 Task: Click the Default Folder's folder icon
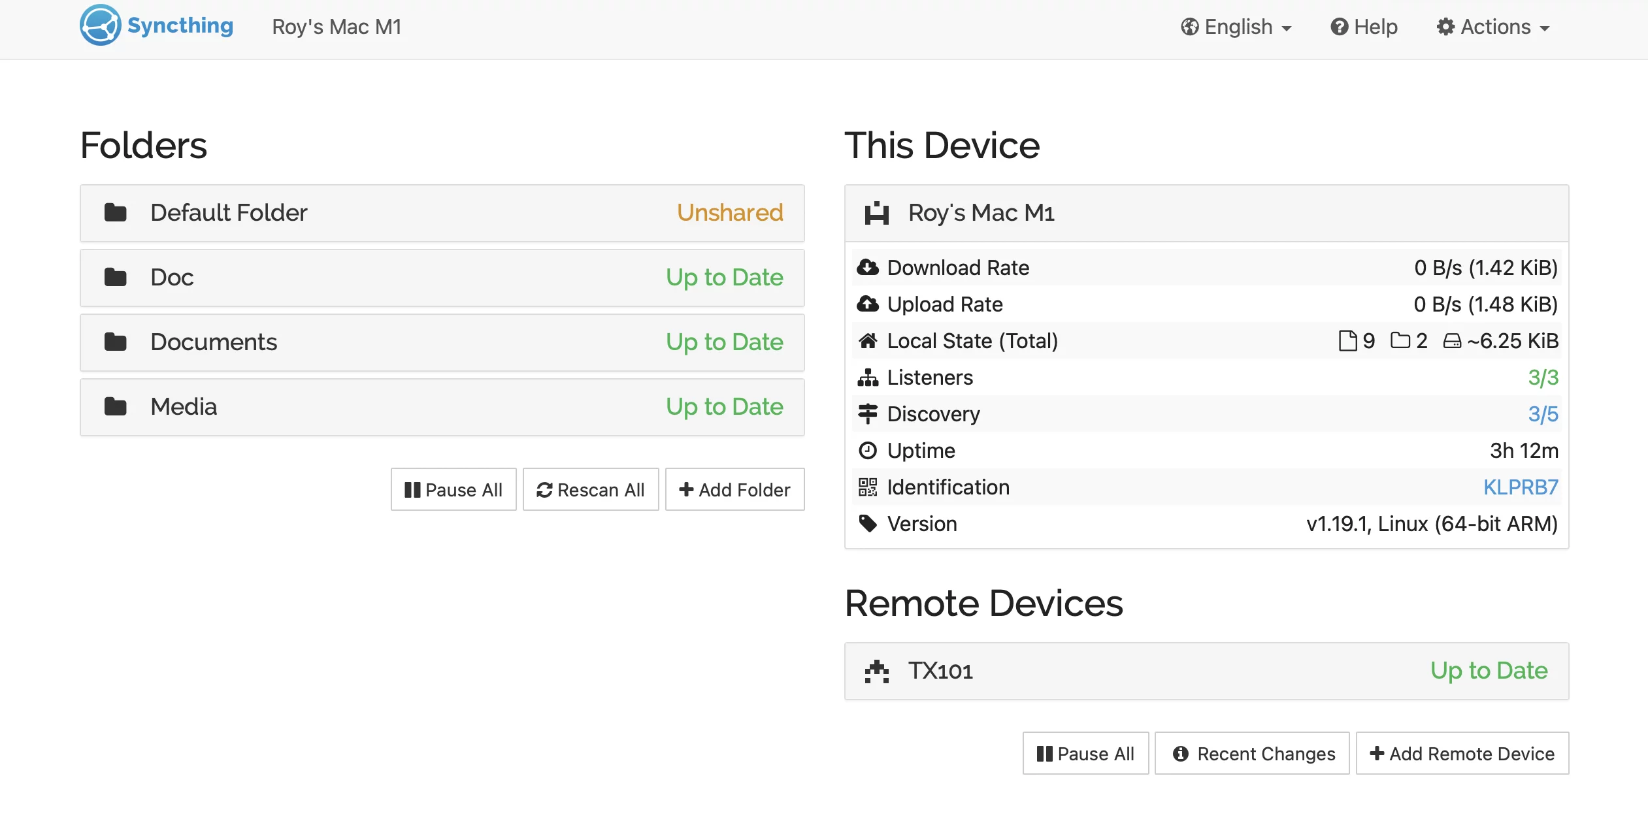[116, 213]
